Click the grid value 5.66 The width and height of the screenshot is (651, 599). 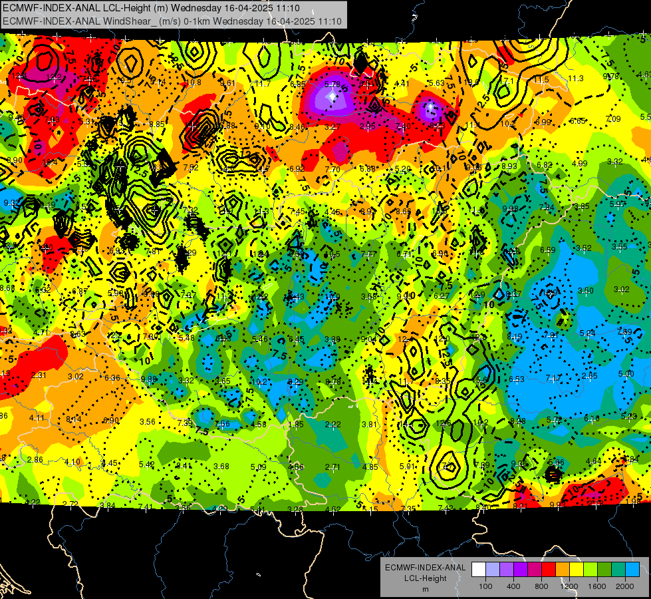(557, 463)
